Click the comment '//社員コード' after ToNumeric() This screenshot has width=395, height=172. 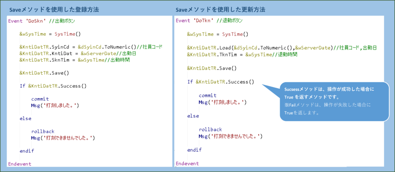pyautogui.click(x=149, y=47)
